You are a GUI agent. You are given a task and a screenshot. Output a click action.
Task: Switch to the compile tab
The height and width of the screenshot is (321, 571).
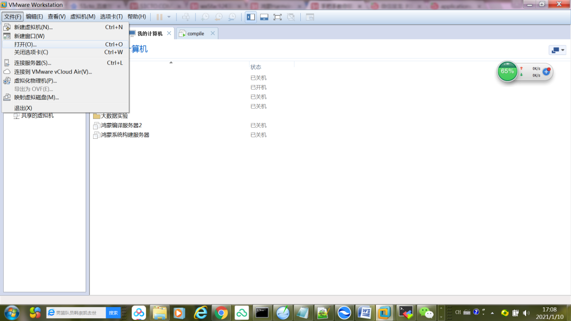pos(196,33)
